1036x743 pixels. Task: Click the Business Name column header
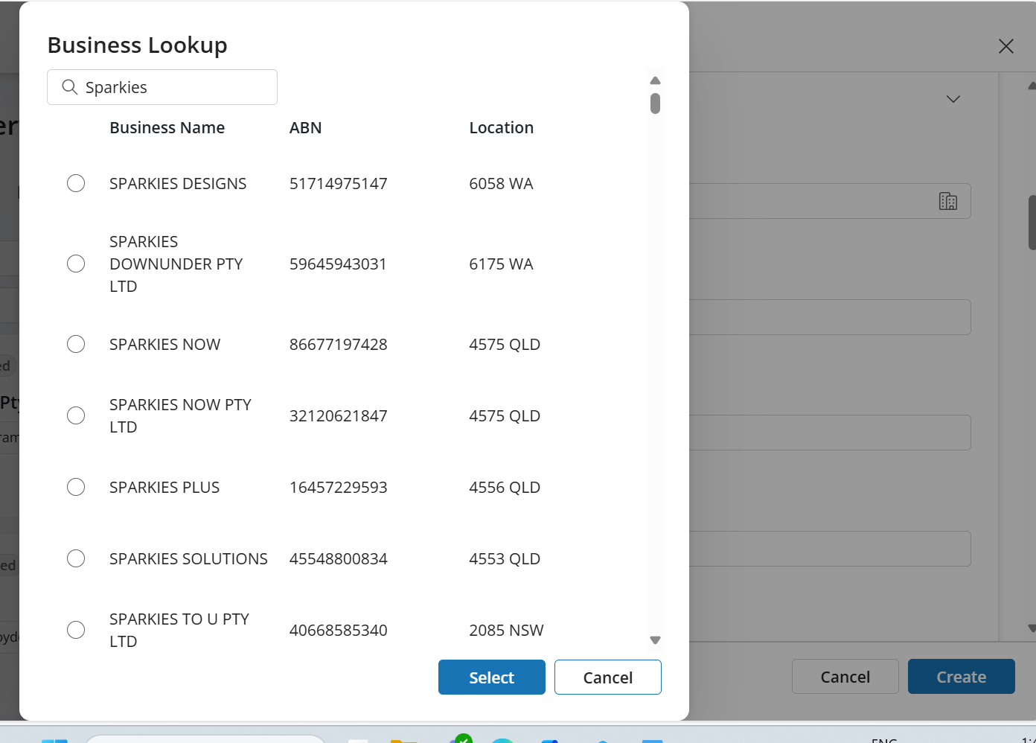point(167,127)
